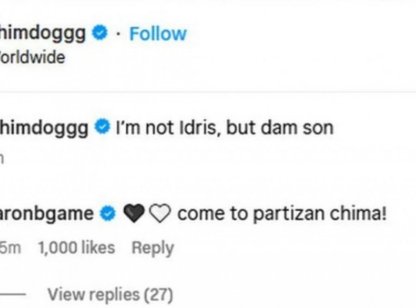Click the caption's timestamp below the username
This screenshot has width=416, height=308.
(2, 157)
